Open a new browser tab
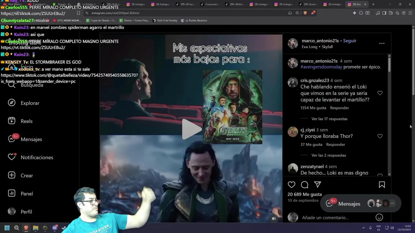Viewport: 415px width, 233px height. 373,4
